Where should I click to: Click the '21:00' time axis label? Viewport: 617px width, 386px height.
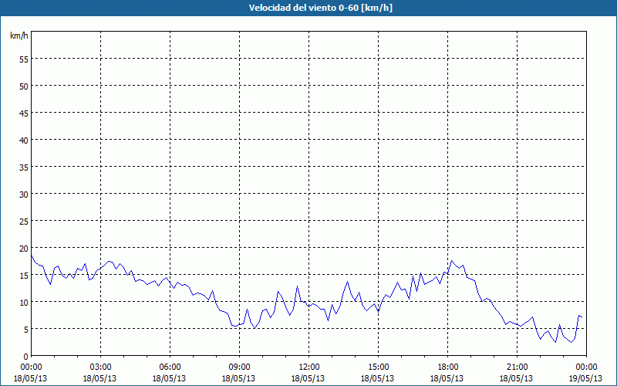coord(517,367)
